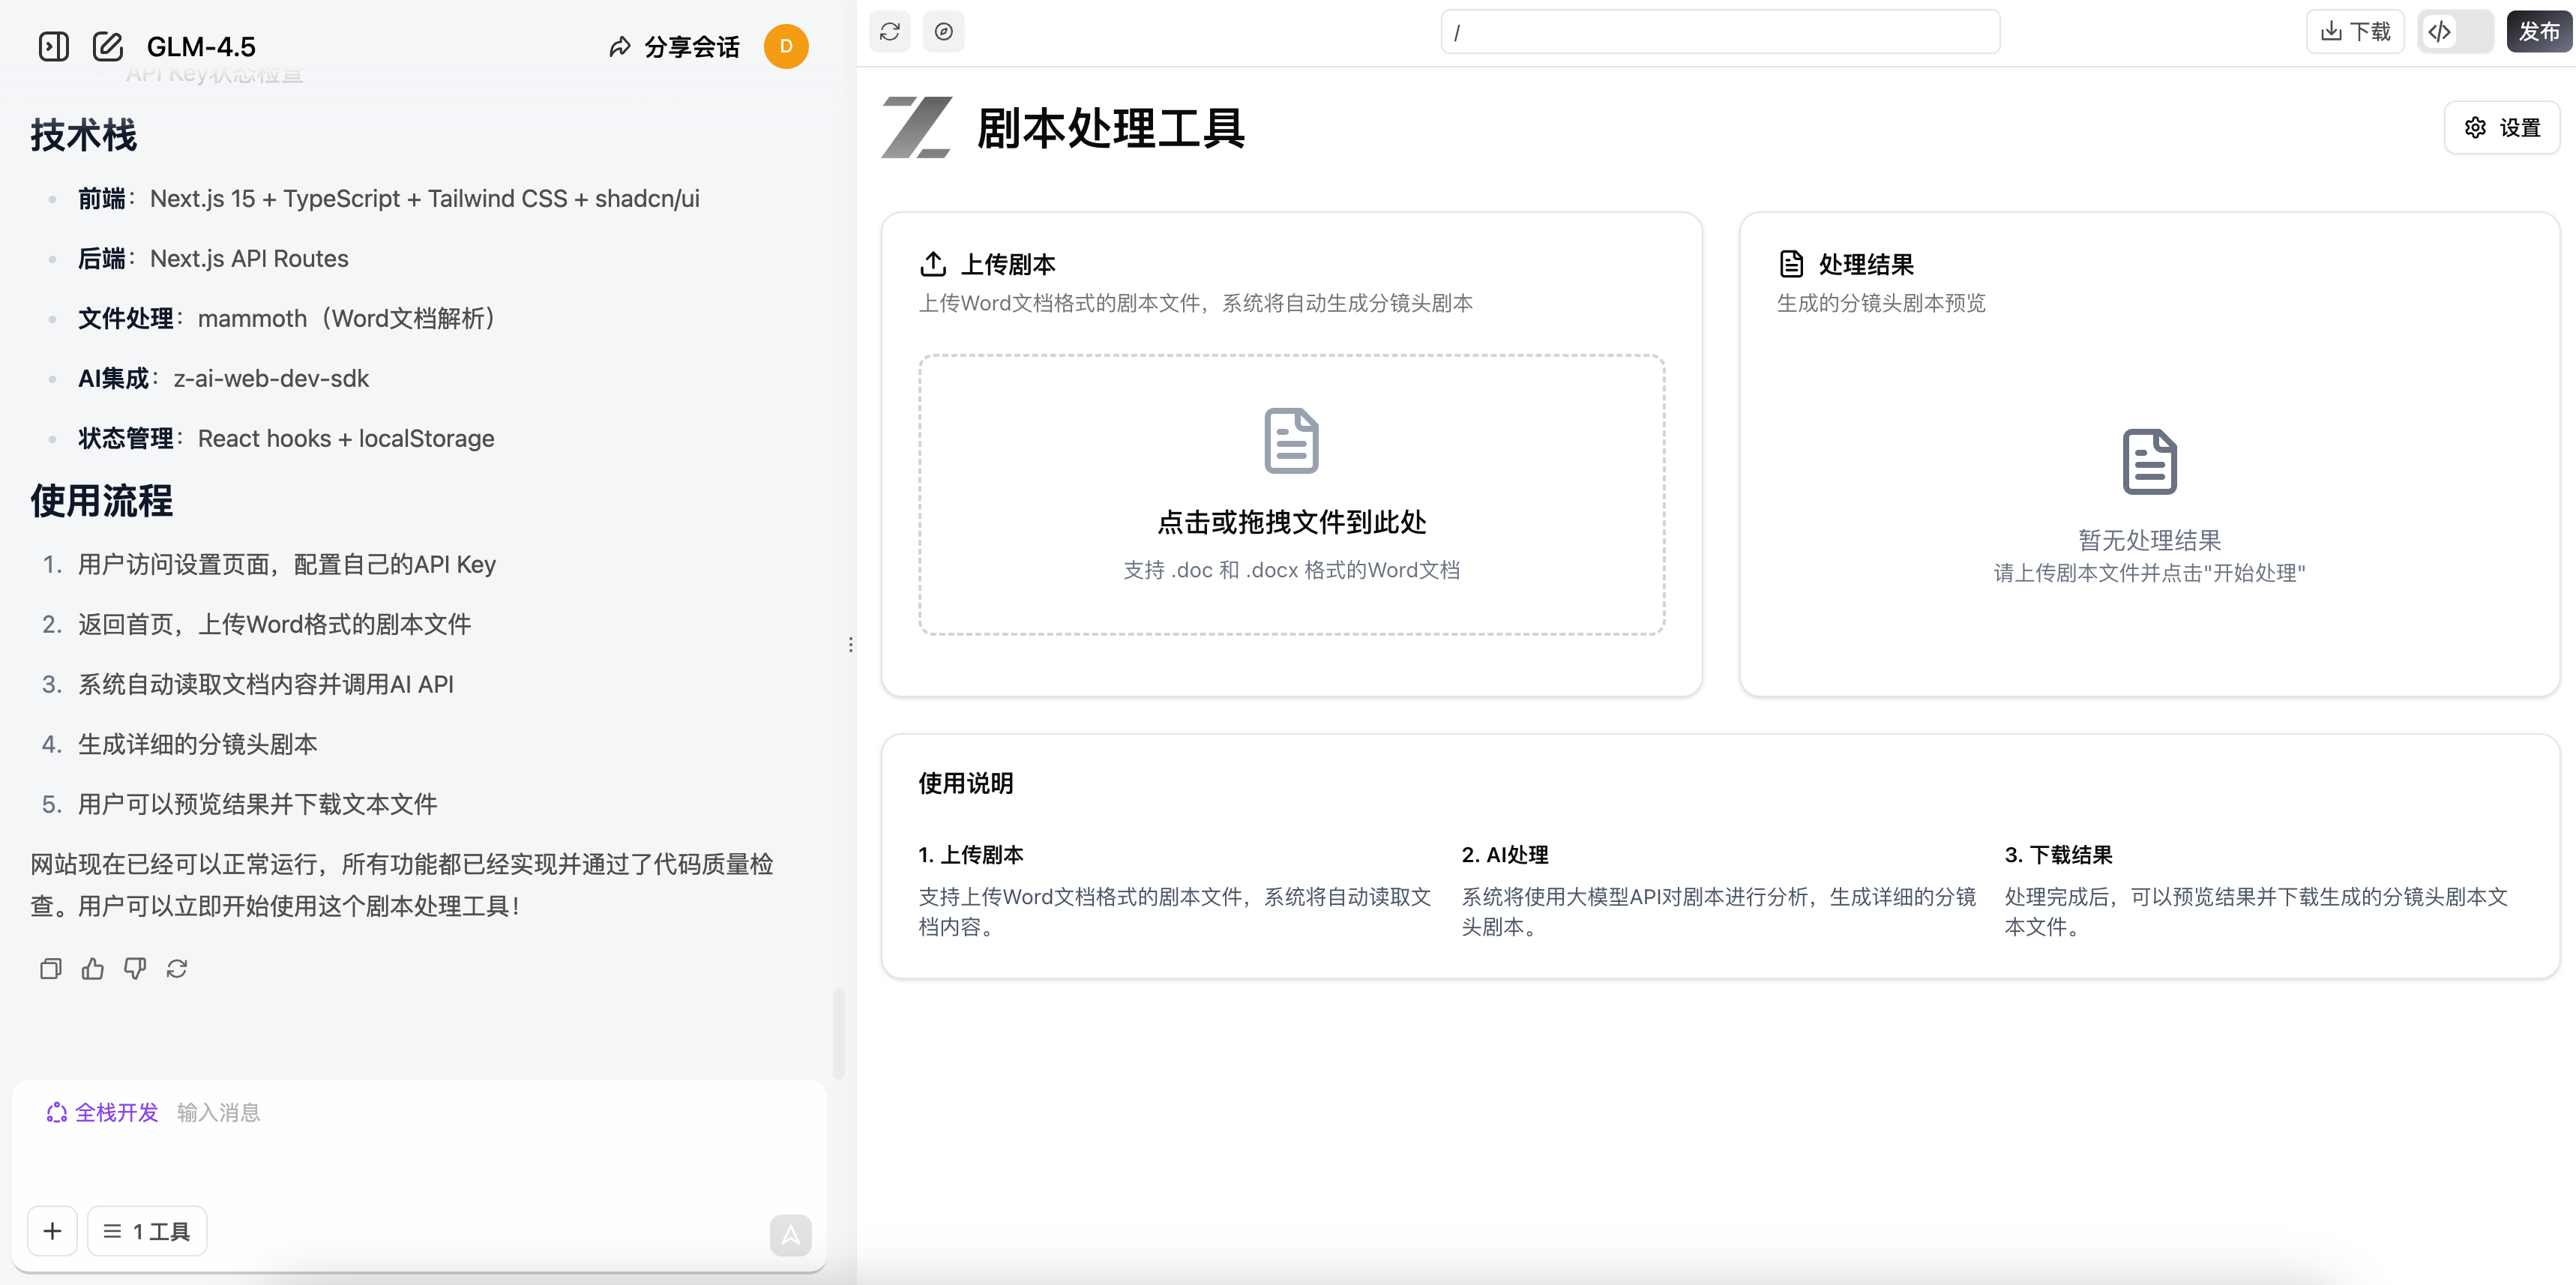
Task: Open the 1 工具 tools list
Action: tap(147, 1231)
